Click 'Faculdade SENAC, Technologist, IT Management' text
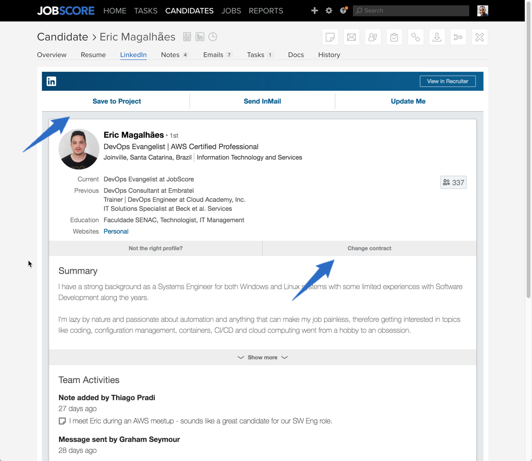Image resolution: width=532 pixels, height=461 pixels. pos(174,220)
